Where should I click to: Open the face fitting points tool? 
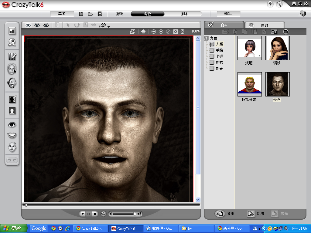pyautogui.click(x=12, y=69)
